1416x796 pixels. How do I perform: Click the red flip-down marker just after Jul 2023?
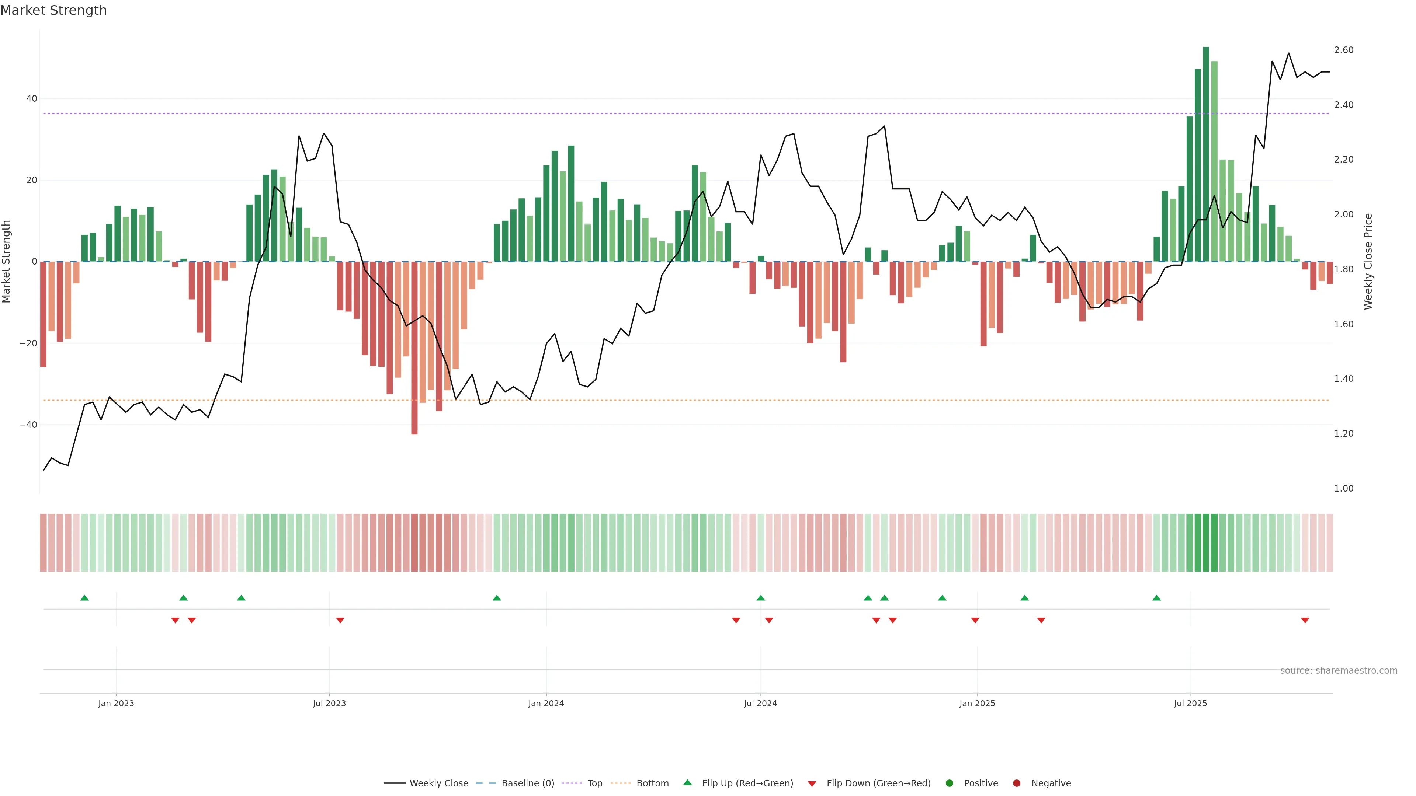click(340, 620)
